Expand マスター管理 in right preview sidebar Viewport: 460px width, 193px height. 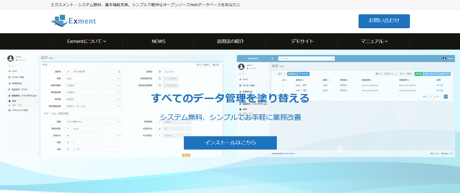tap(253, 86)
